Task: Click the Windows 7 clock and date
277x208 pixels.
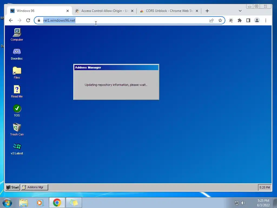Action: click(x=263, y=203)
